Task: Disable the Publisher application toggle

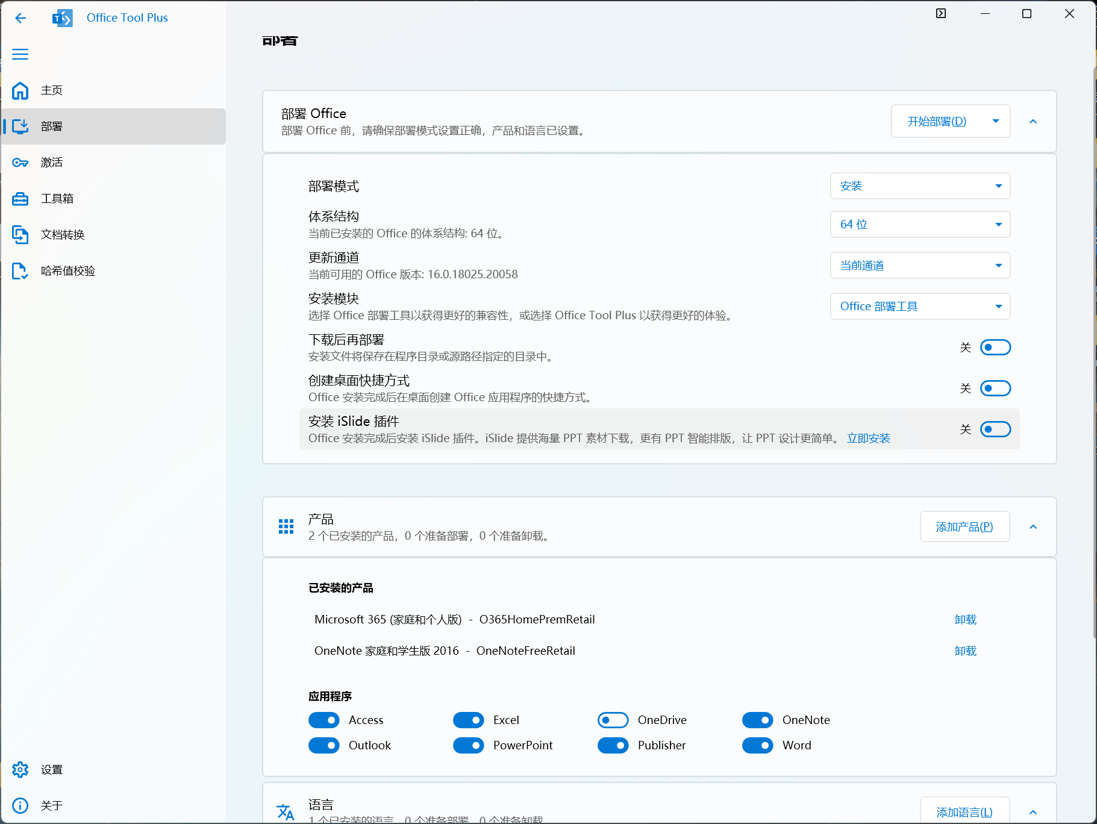Action: pos(613,746)
